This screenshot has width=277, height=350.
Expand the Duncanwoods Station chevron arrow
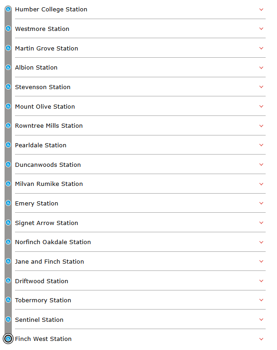(261, 165)
